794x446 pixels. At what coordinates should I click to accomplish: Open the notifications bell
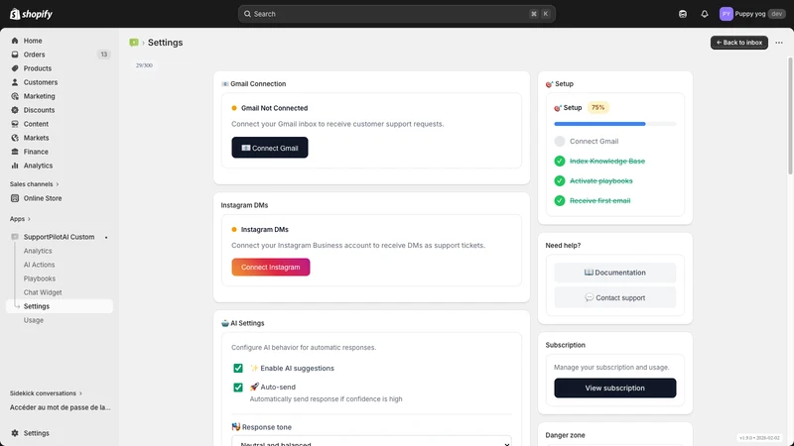point(705,14)
